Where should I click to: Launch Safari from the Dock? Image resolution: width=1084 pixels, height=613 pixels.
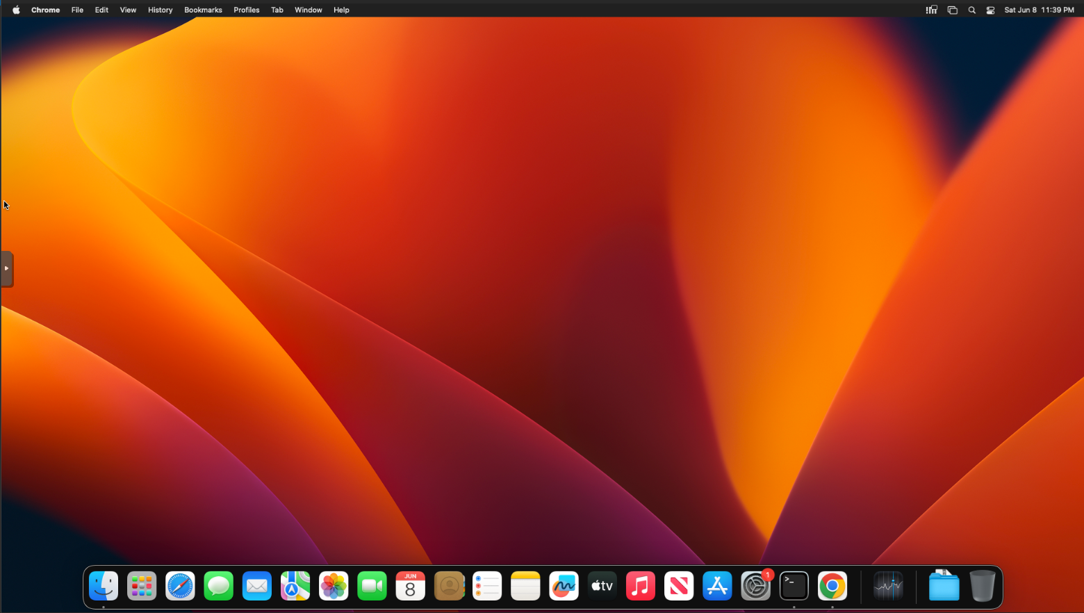pos(180,586)
